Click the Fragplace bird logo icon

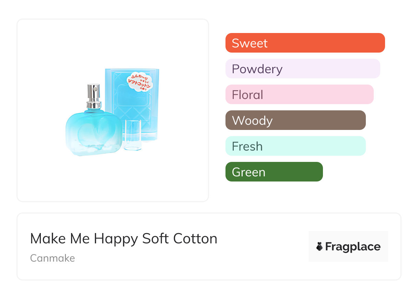tap(320, 246)
